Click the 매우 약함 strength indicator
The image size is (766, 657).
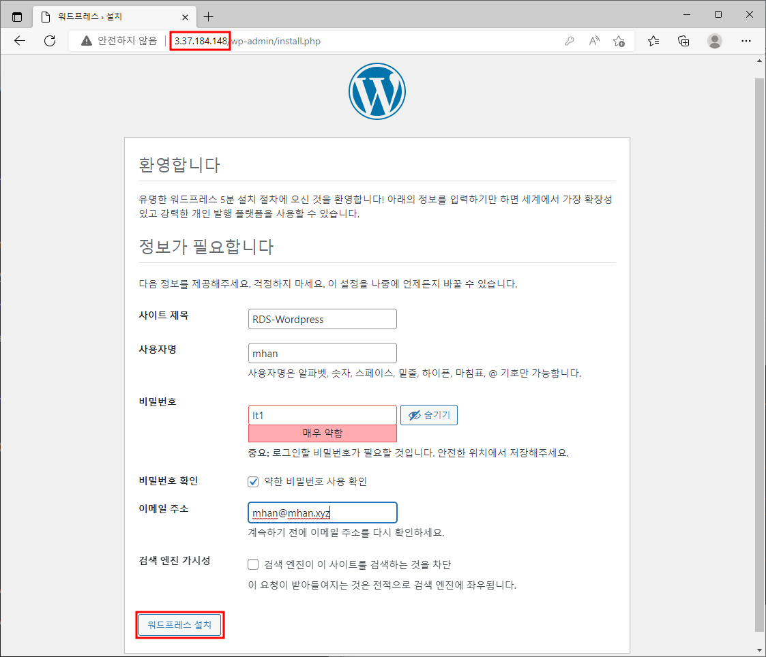[323, 433]
